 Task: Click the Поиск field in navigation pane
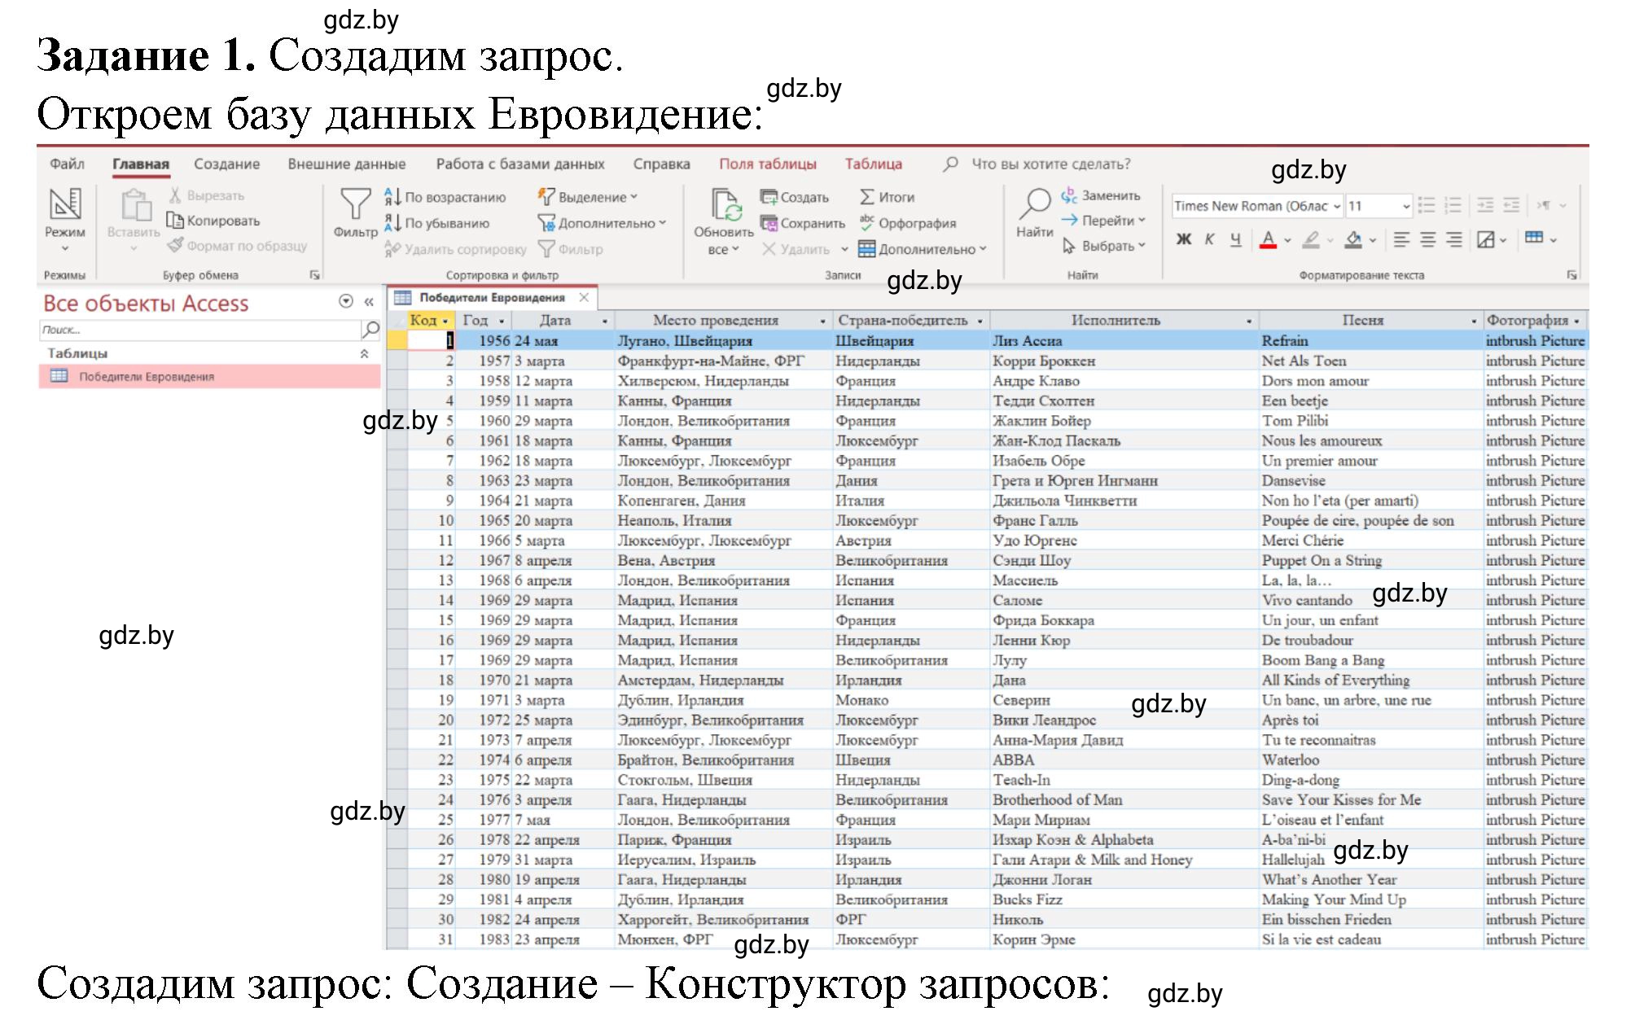(200, 330)
